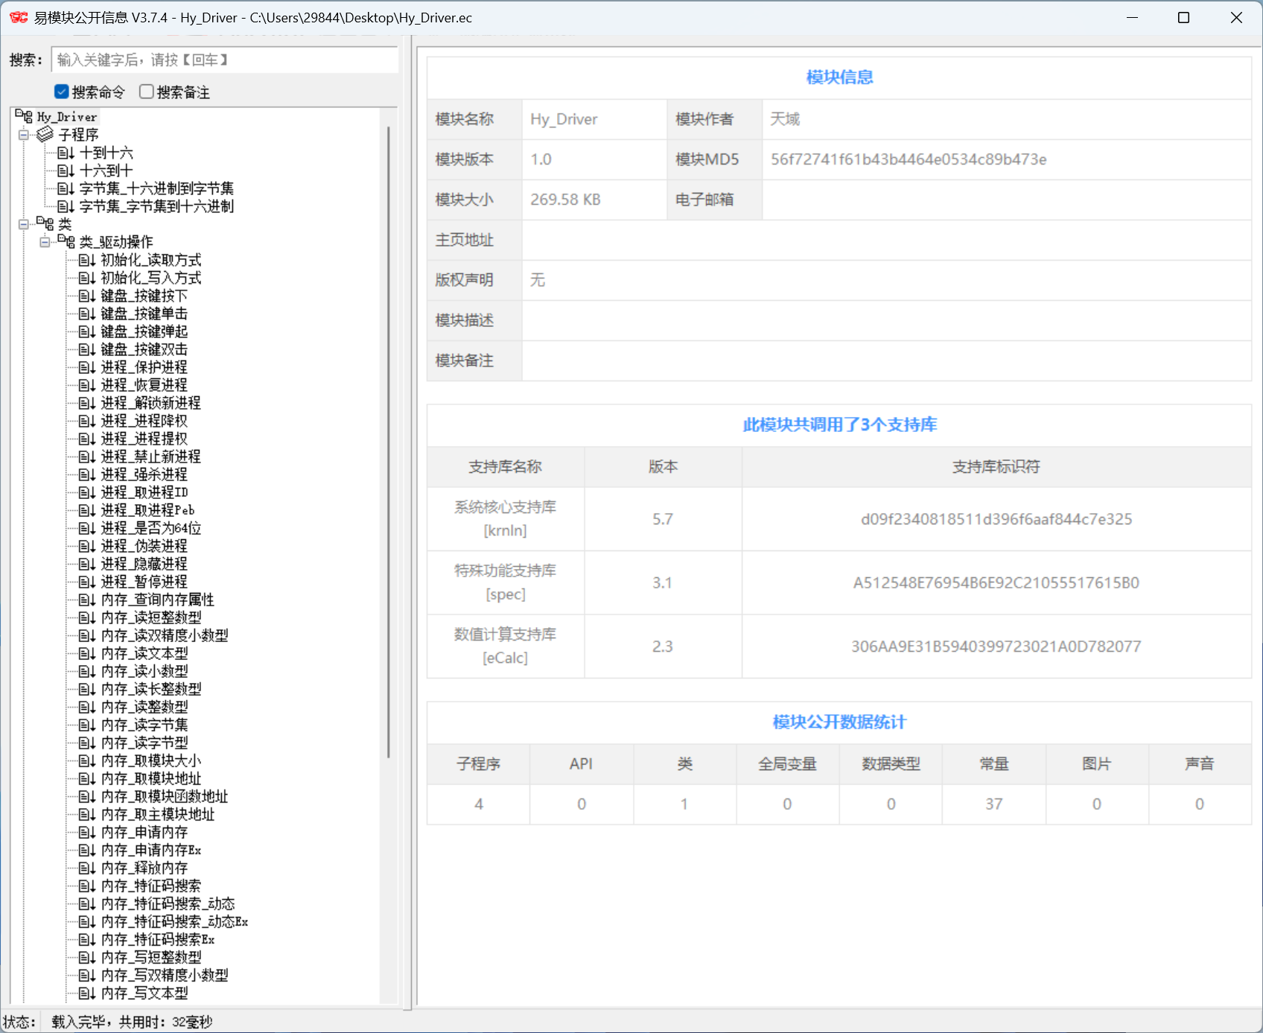This screenshot has width=1263, height=1033.
Task: Click the icon next to 进程_强杀进程
Action: (87, 474)
